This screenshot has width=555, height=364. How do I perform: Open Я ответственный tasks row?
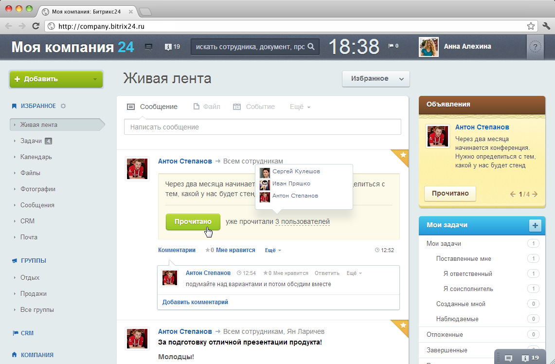[x=482, y=273]
